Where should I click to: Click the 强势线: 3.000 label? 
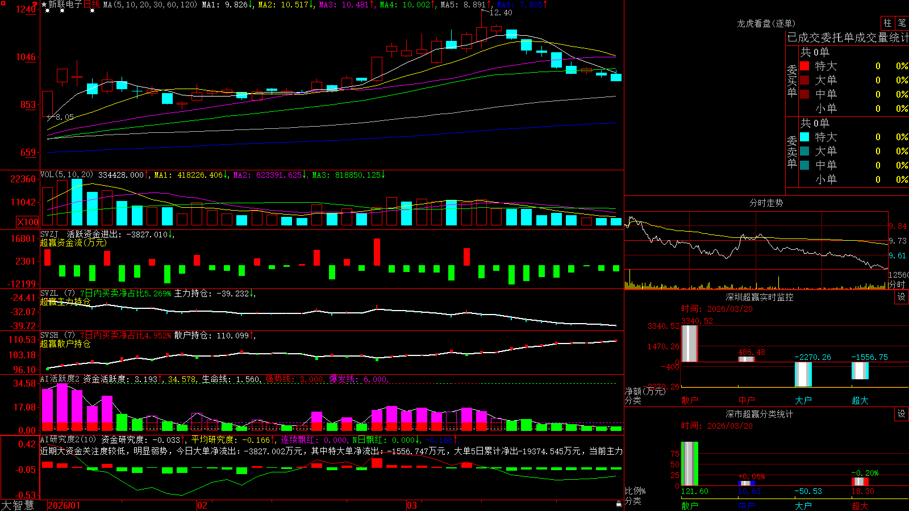295,379
